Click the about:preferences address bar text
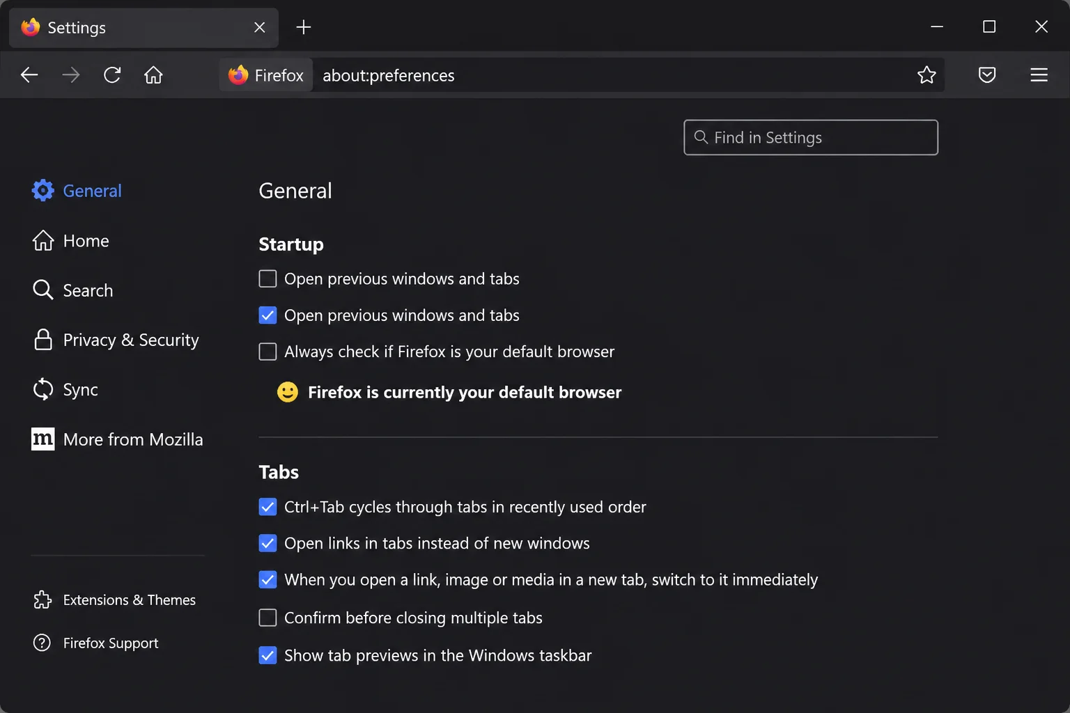Screen dimensions: 1070x713 tap(388, 75)
